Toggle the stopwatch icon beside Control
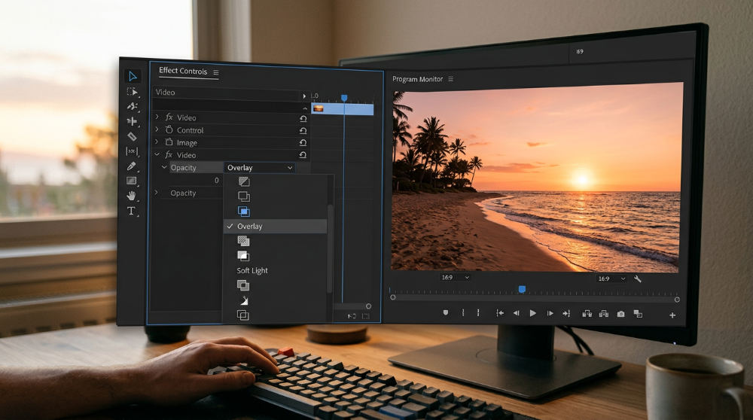 point(169,129)
